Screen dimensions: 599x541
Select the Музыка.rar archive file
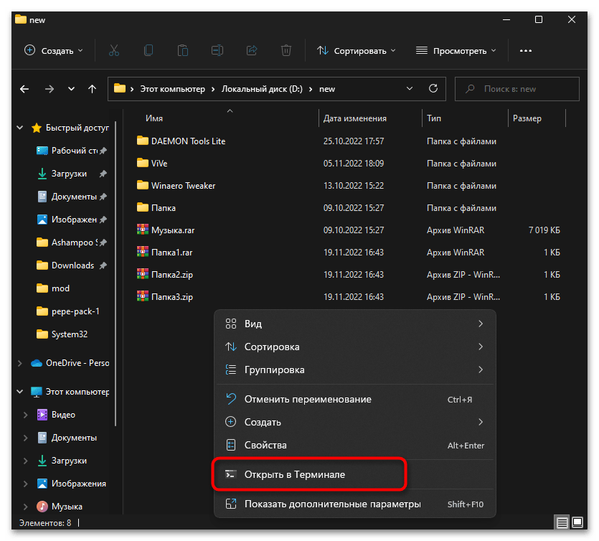(172, 230)
